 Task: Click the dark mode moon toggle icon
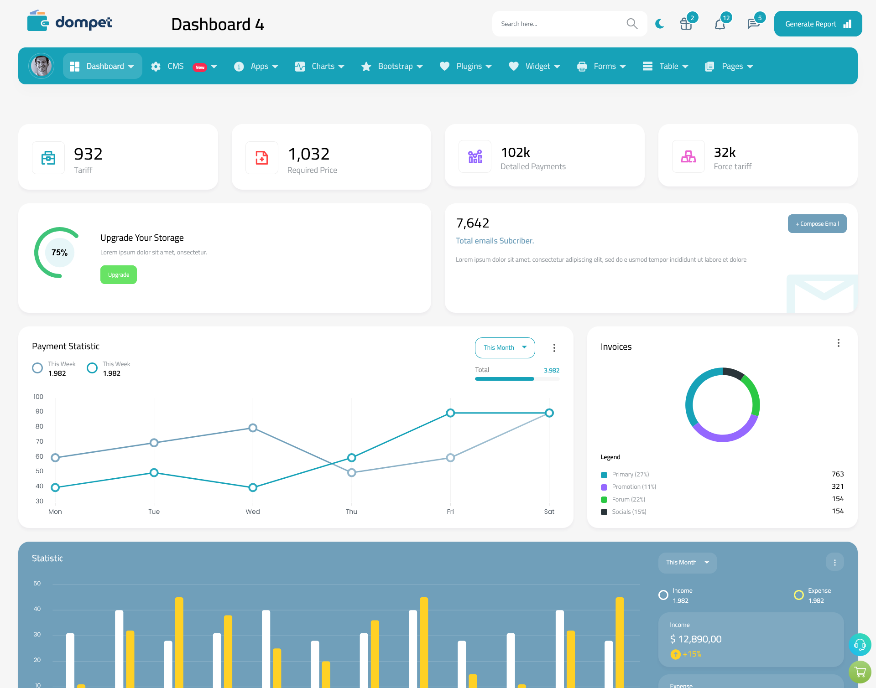point(660,24)
